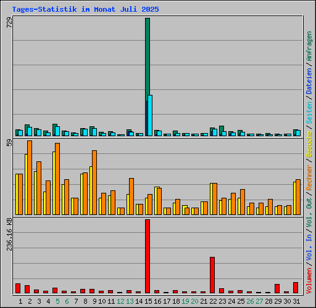
Task: Click day label '27' on the x-axis
Action: (259, 301)
